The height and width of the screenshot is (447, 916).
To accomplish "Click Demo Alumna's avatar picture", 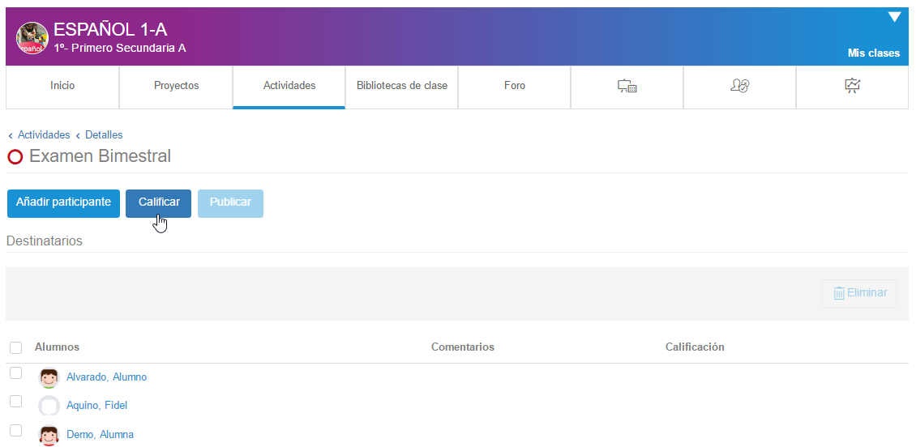I will [49, 435].
